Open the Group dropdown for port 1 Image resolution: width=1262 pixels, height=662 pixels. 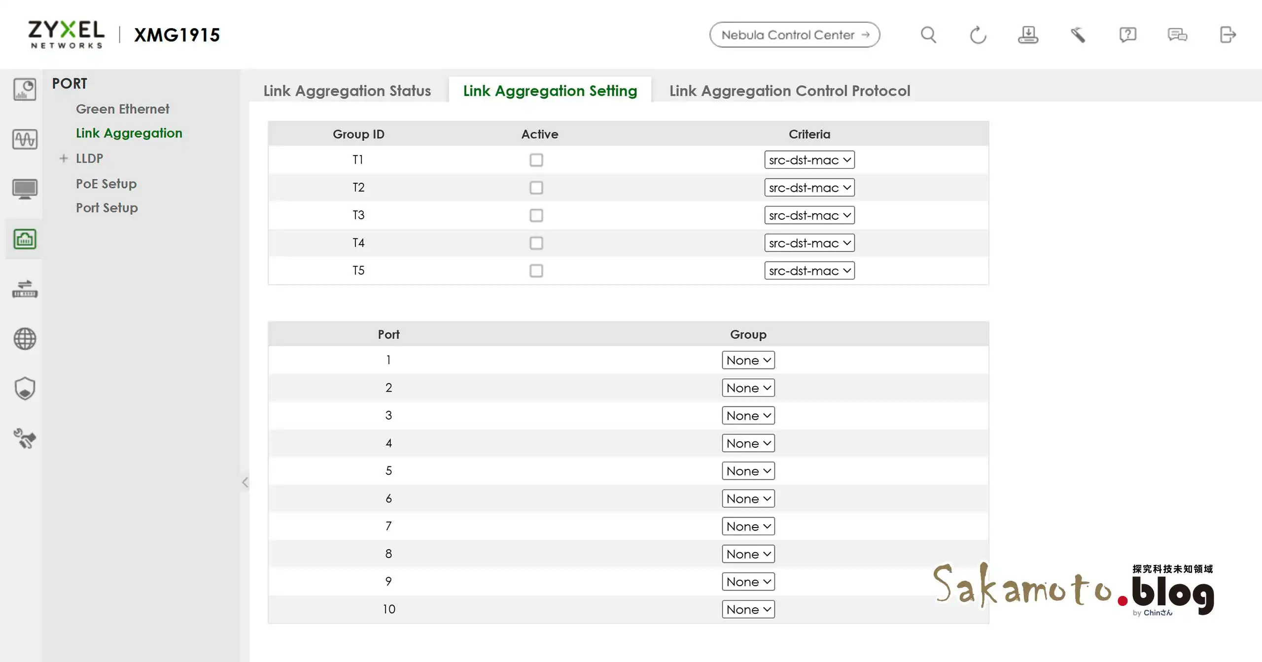[748, 360]
